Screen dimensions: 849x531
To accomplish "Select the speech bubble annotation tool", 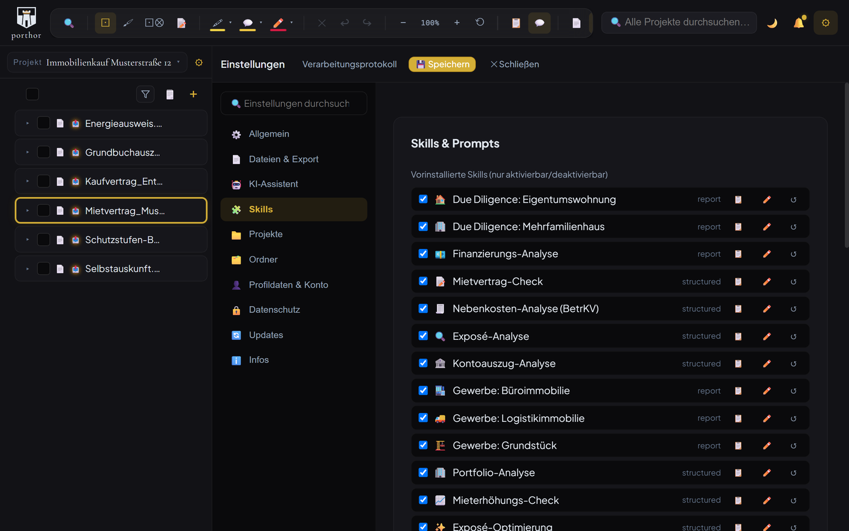I will [248, 23].
